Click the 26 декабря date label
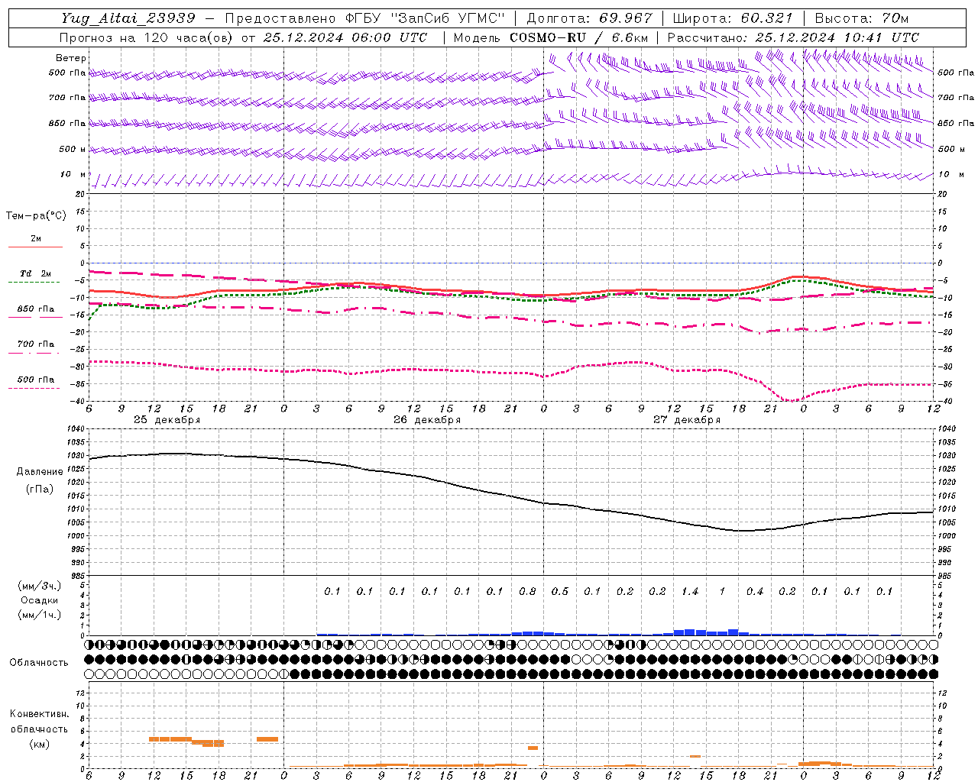The height and width of the screenshot is (782, 978). point(427,420)
